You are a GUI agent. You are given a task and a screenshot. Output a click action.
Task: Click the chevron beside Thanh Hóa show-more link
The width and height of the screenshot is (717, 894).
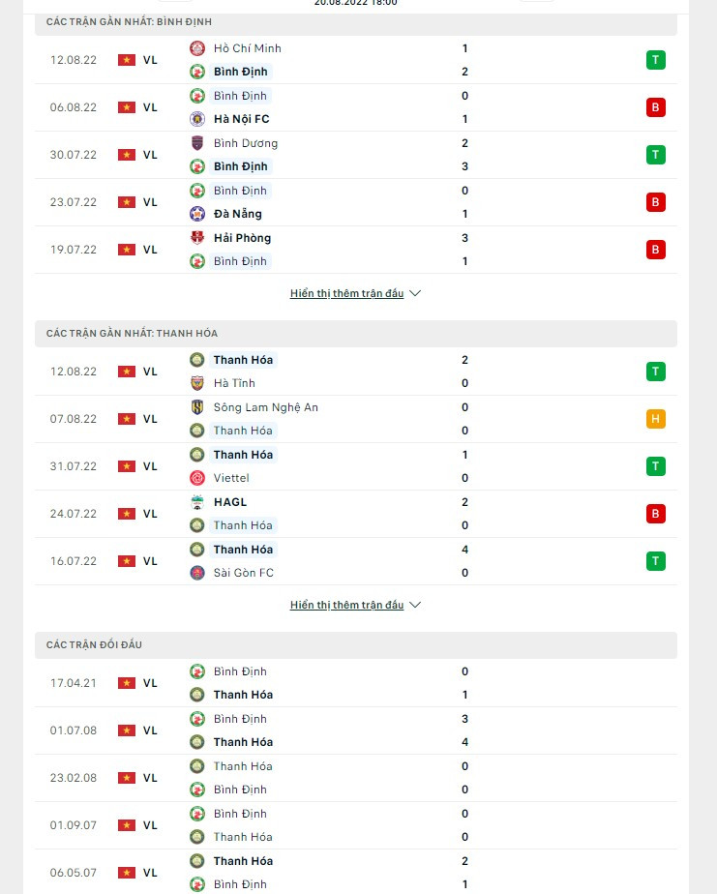[415, 605]
